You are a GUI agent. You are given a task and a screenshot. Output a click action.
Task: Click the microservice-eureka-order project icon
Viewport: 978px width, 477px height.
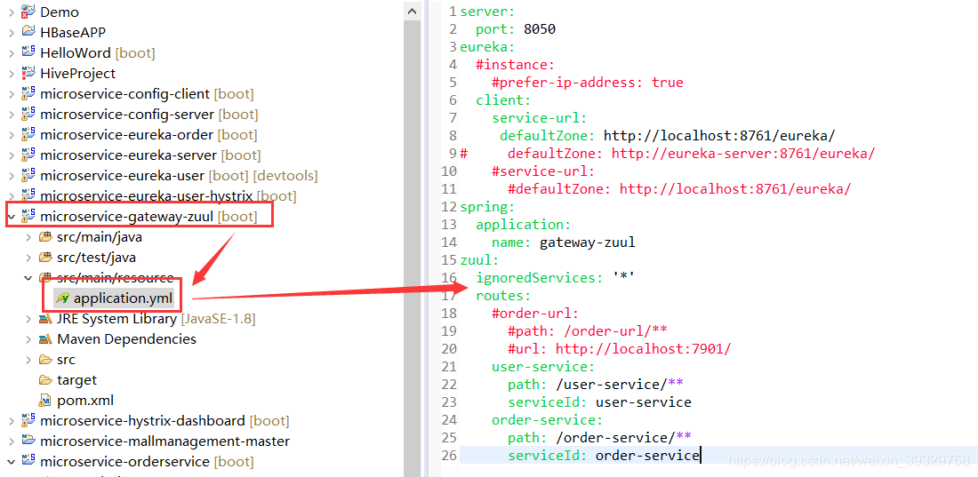[x=28, y=135]
